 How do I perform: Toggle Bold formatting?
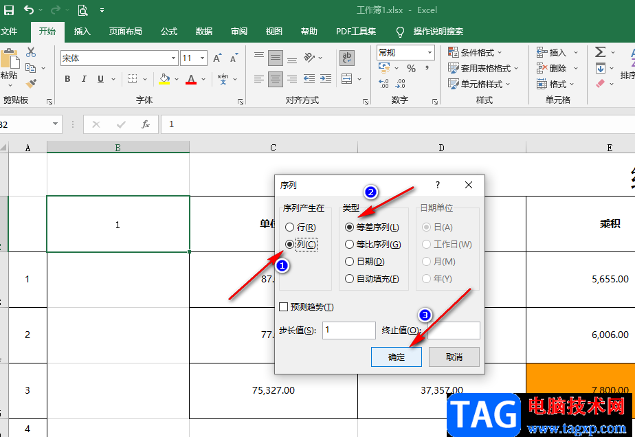(67, 78)
